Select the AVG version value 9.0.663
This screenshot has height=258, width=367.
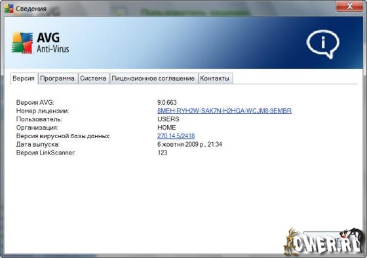click(166, 102)
